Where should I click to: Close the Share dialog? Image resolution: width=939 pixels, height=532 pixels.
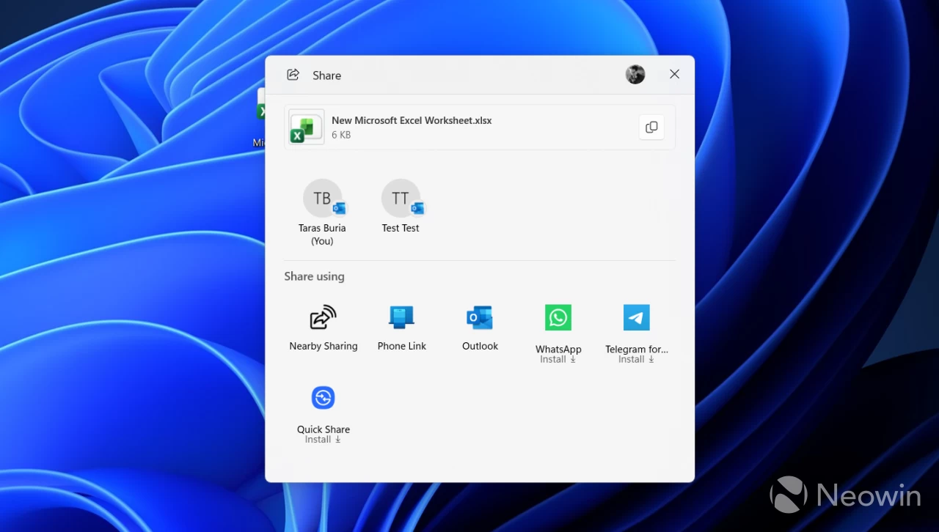[675, 74]
